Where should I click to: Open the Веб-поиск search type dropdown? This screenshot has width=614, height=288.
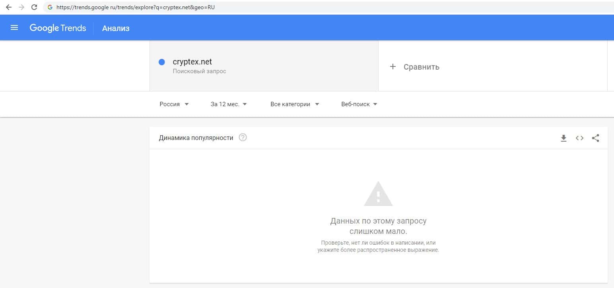[x=359, y=104]
